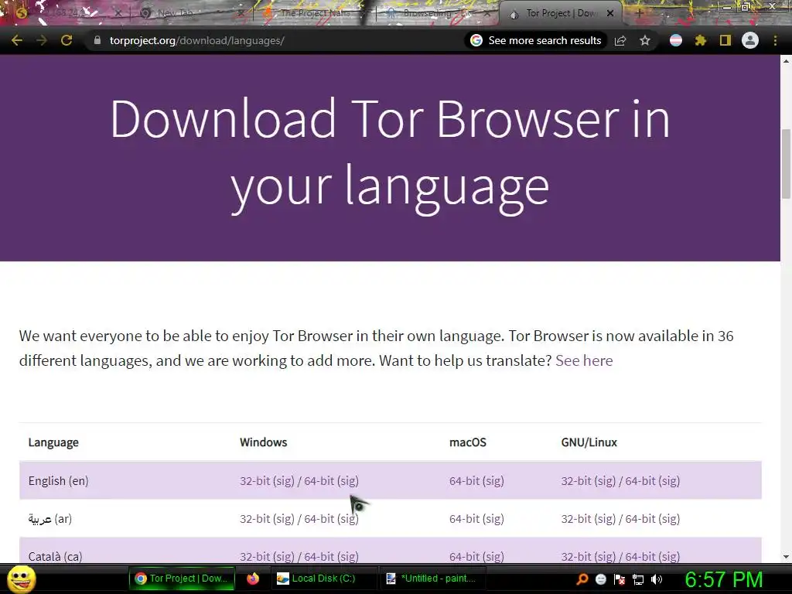792x594 pixels.
Task: Close the Tor Project tab
Action: click(610, 14)
